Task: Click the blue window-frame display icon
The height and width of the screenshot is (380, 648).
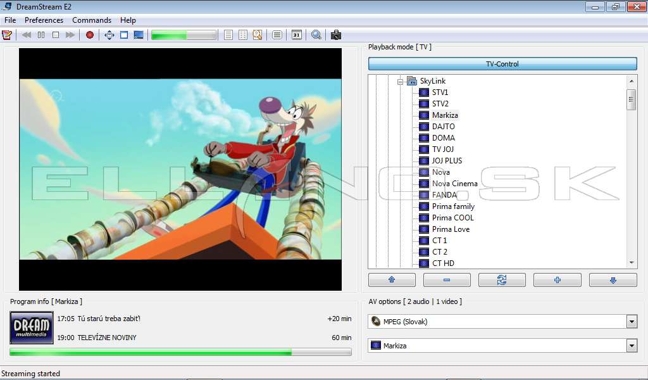Action: click(x=124, y=35)
